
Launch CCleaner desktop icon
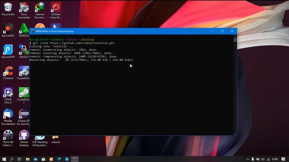[x=8, y=73]
